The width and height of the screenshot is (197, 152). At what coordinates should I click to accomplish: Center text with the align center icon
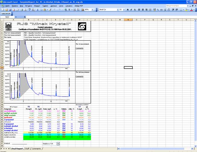pos(143,10)
